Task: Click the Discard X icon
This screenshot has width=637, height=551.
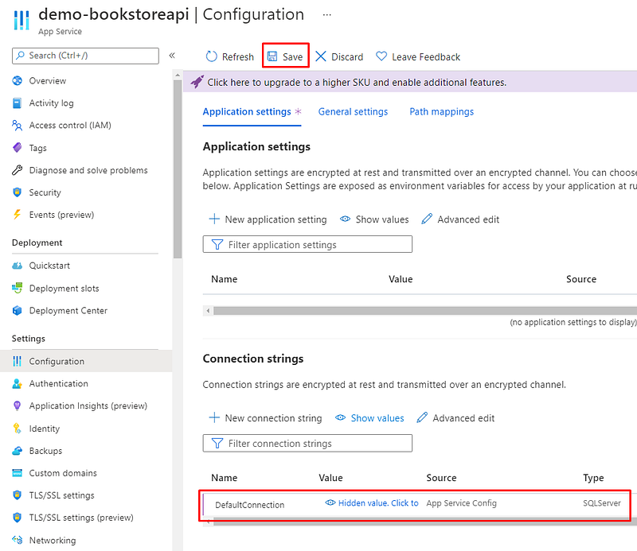Action: click(321, 57)
